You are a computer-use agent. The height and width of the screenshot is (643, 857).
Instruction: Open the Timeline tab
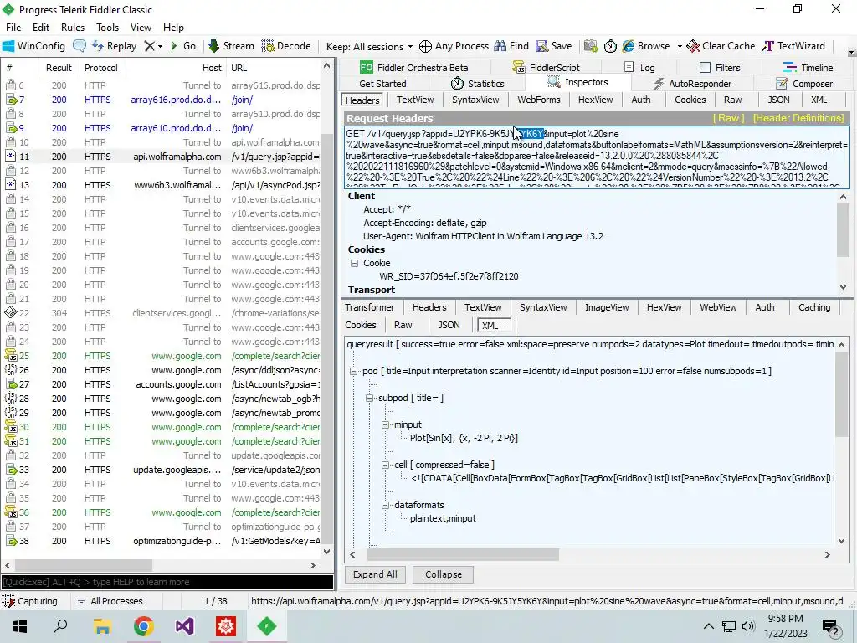[808, 68]
